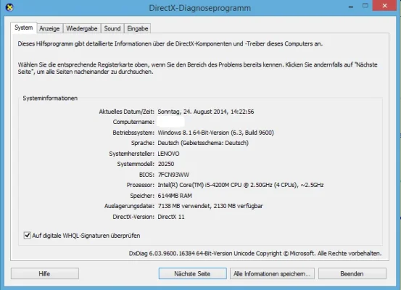Click the Systemhersteller label

pyautogui.click(x=132, y=154)
